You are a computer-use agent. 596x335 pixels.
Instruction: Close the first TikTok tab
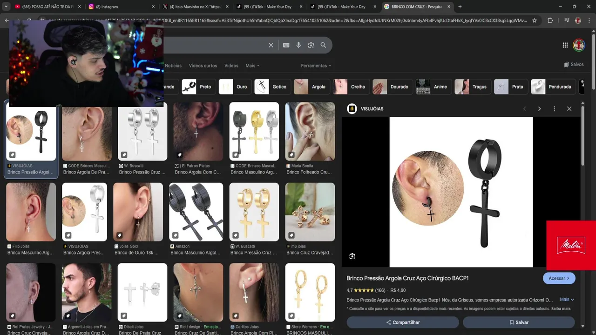(301, 7)
